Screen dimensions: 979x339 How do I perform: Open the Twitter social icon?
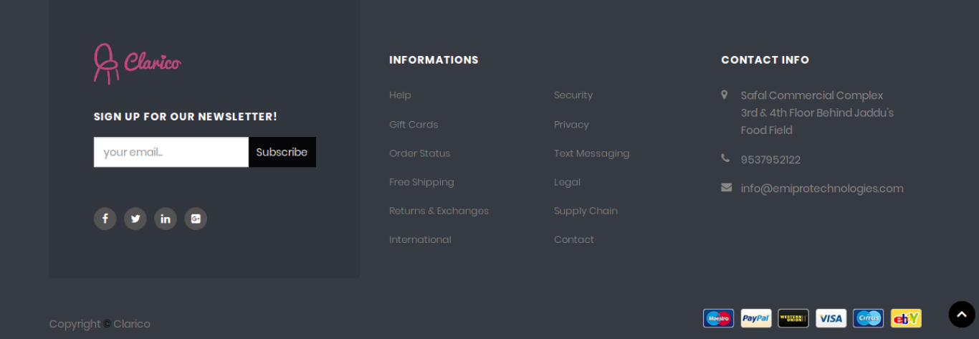click(x=135, y=219)
